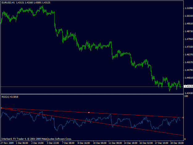Screen dimensions: 193x145
Task: Click the 1.46370 price axis label
Action: [189, 55]
